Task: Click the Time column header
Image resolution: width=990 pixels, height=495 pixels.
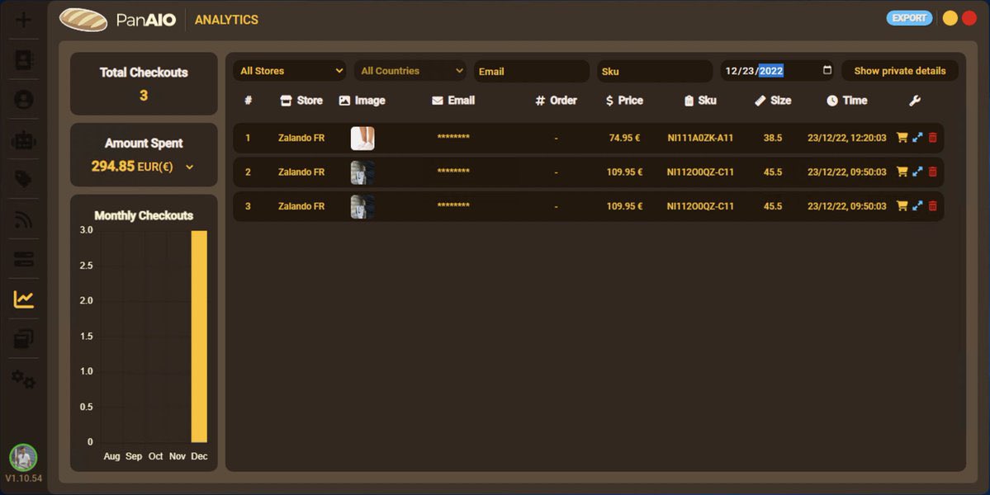Action: (846, 101)
